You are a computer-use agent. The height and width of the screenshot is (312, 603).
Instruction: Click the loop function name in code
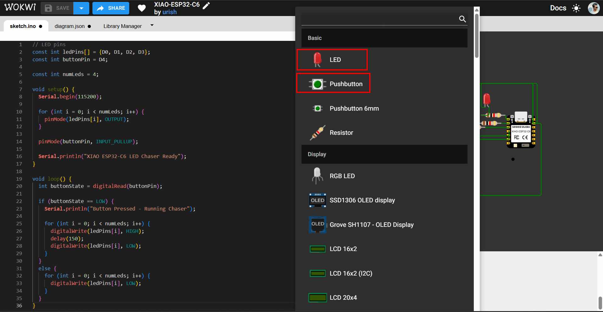(x=53, y=179)
